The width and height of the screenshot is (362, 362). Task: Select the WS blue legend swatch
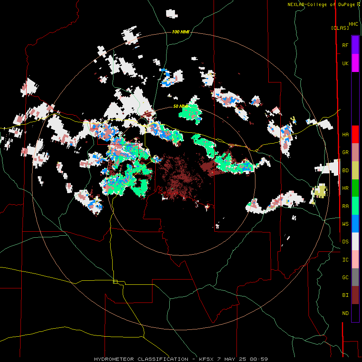coord(355,224)
